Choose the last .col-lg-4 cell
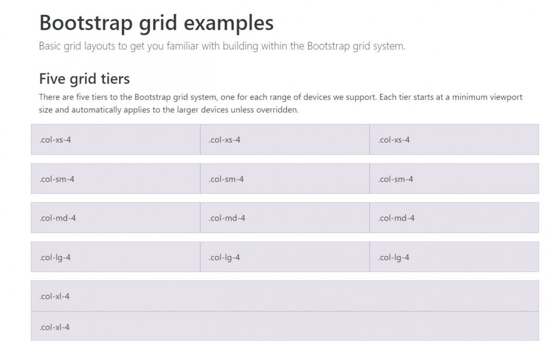Screen dimensions: 556x341 pyautogui.click(x=454, y=257)
